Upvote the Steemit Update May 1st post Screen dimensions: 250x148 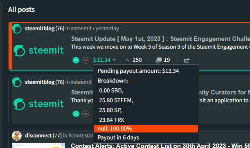[76, 60]
